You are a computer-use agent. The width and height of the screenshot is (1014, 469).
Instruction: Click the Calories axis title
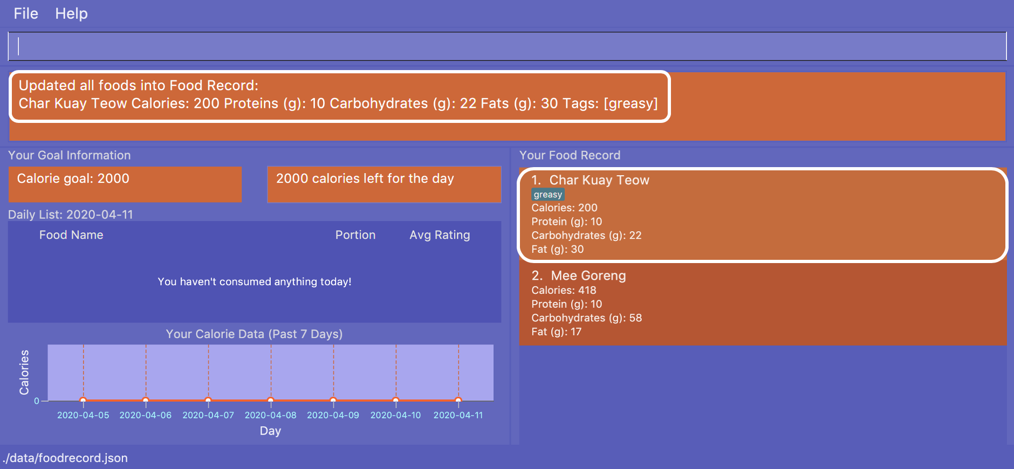pos(24,373)
